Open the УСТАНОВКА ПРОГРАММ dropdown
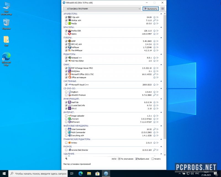The image size is (221, 177). click(x=102, y=9)
